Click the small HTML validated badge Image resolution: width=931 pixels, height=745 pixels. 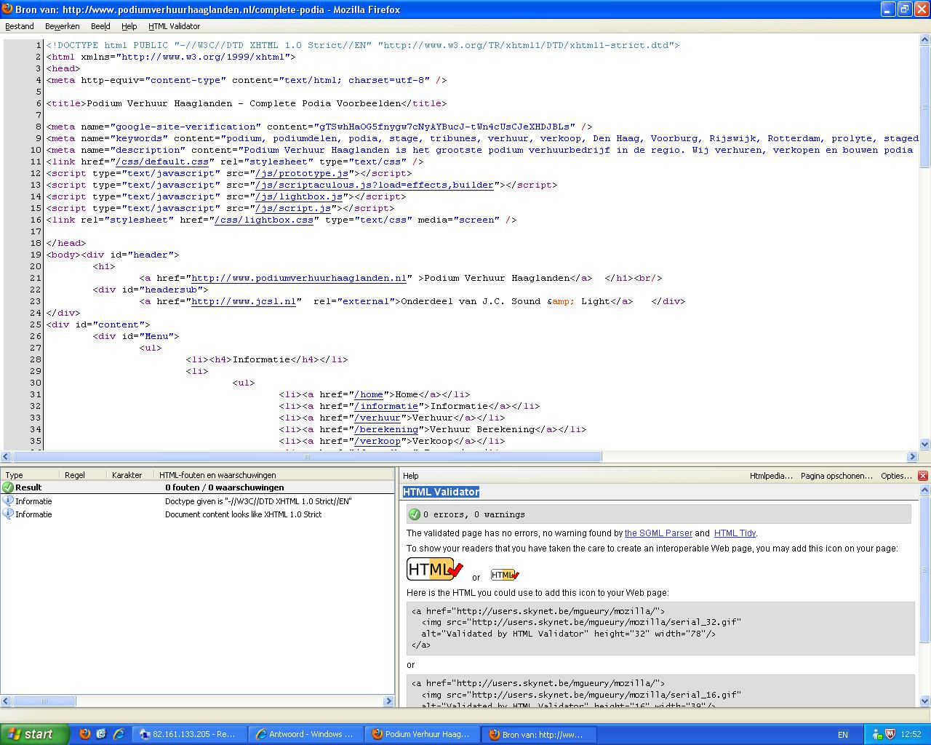click(505, 575)
